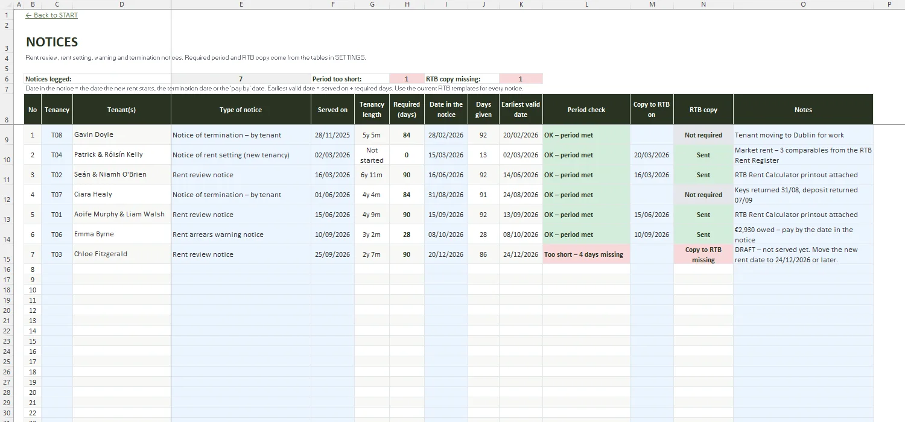Select column header L

point(586,4)
